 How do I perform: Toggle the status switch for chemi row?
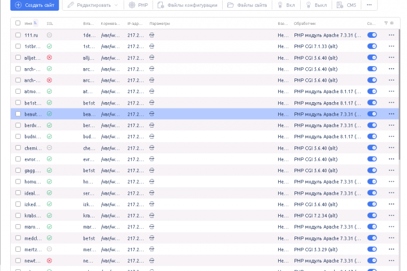click(372, 148)
